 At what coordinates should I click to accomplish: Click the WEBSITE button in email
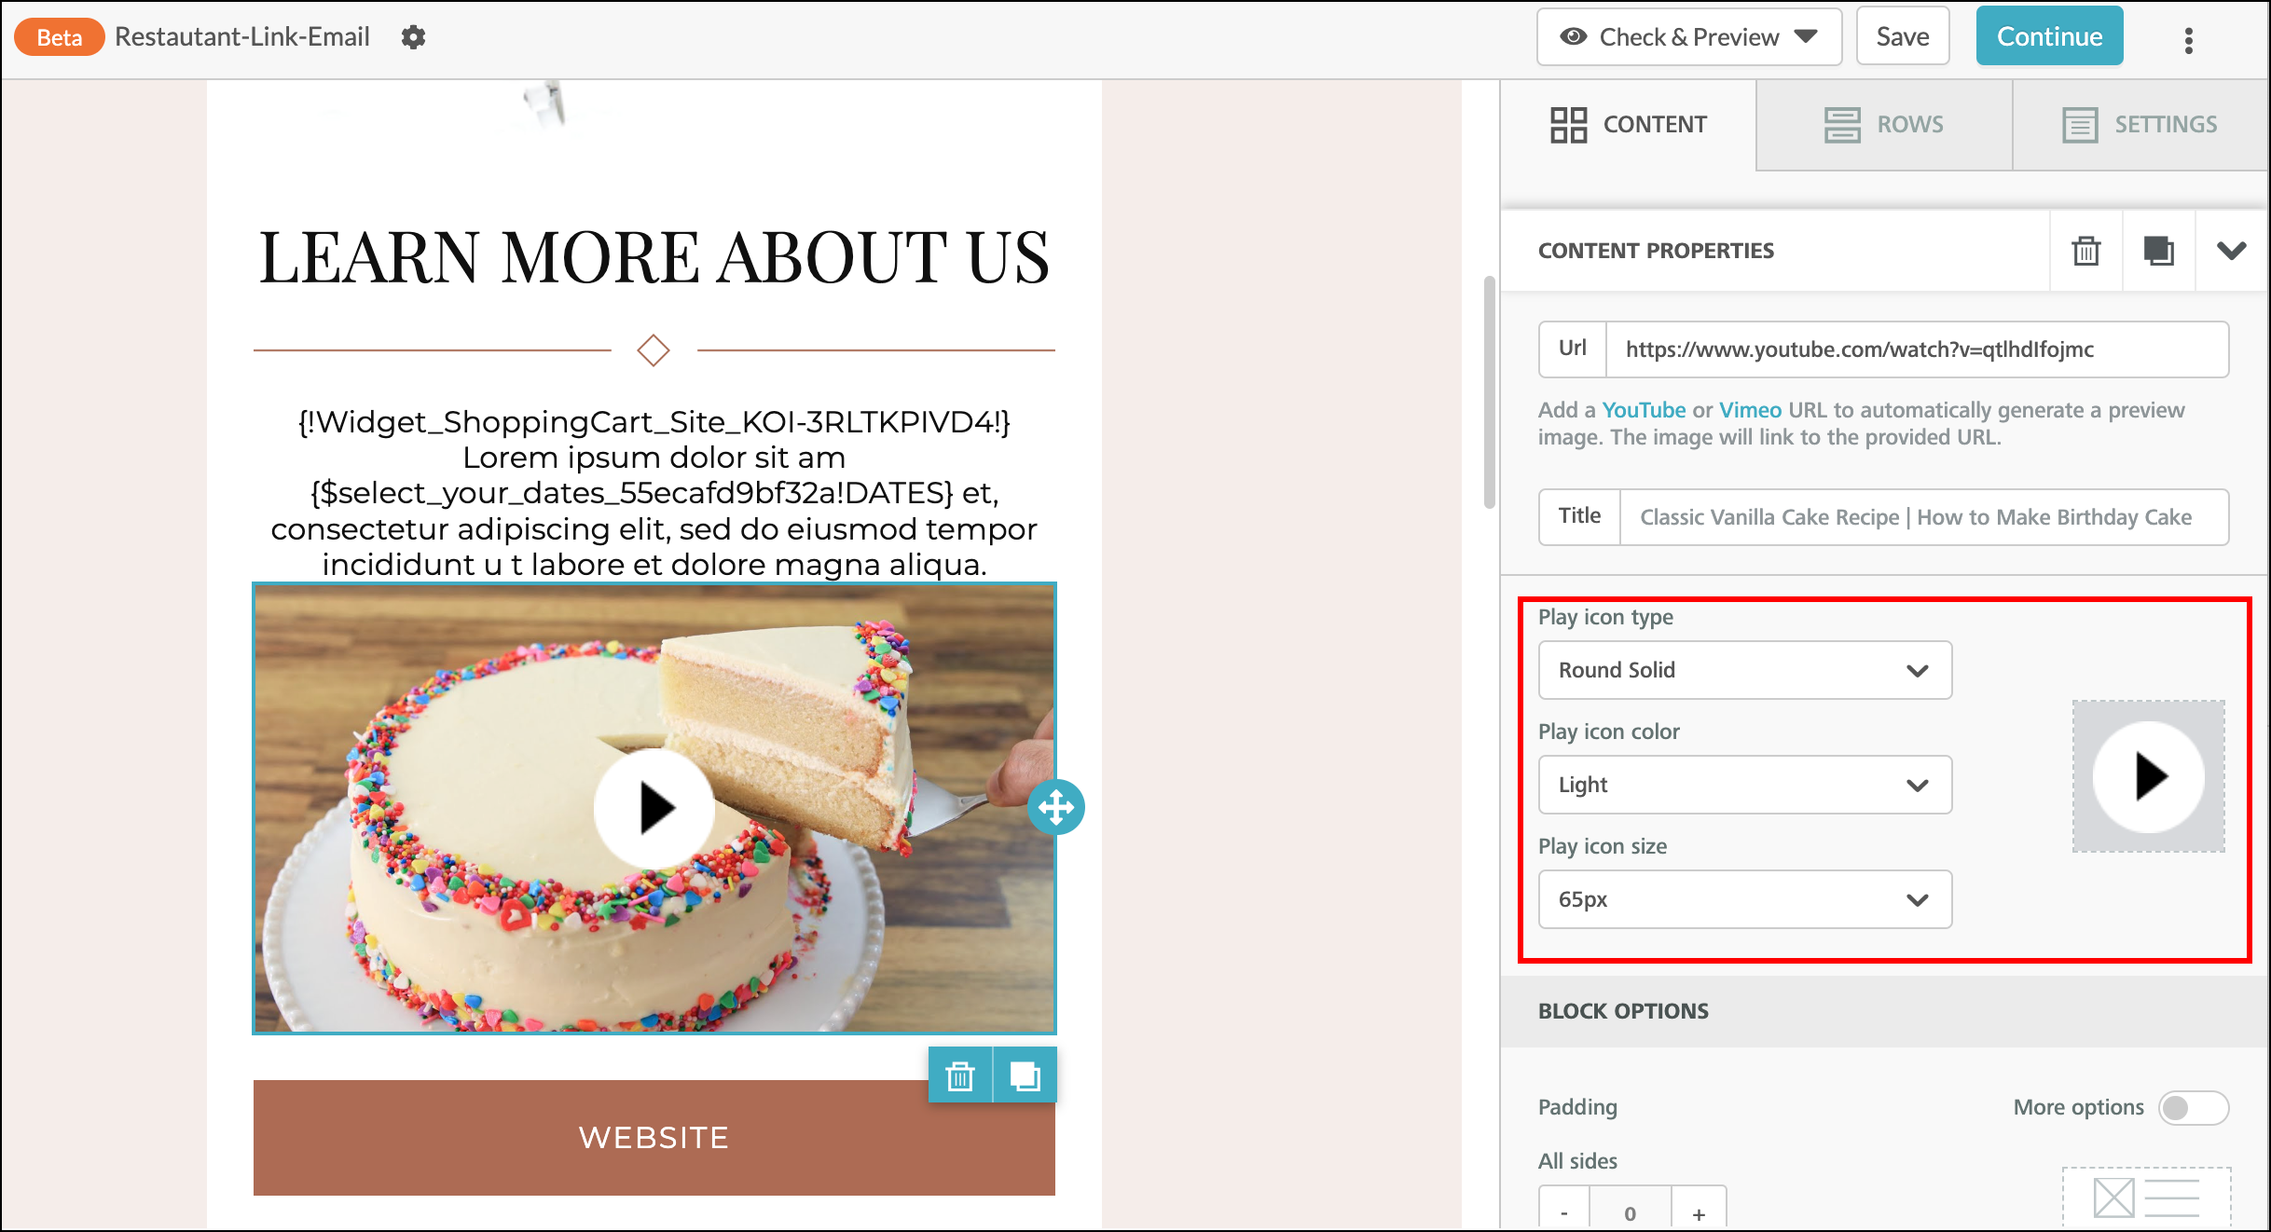(x=654, y=1137)
